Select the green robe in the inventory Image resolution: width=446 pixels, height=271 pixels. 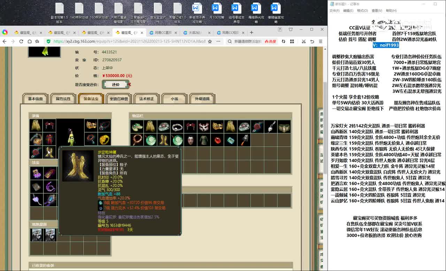203,140
